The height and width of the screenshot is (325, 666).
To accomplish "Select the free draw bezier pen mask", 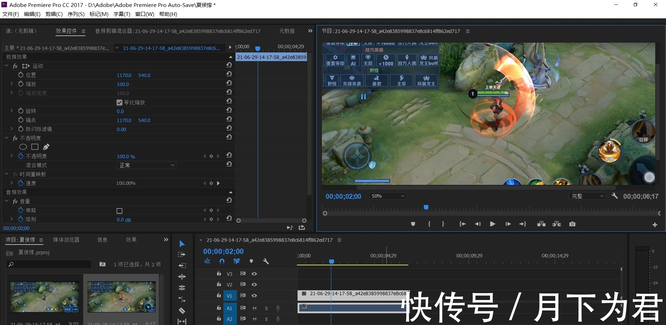I will [x=46, y=147].
